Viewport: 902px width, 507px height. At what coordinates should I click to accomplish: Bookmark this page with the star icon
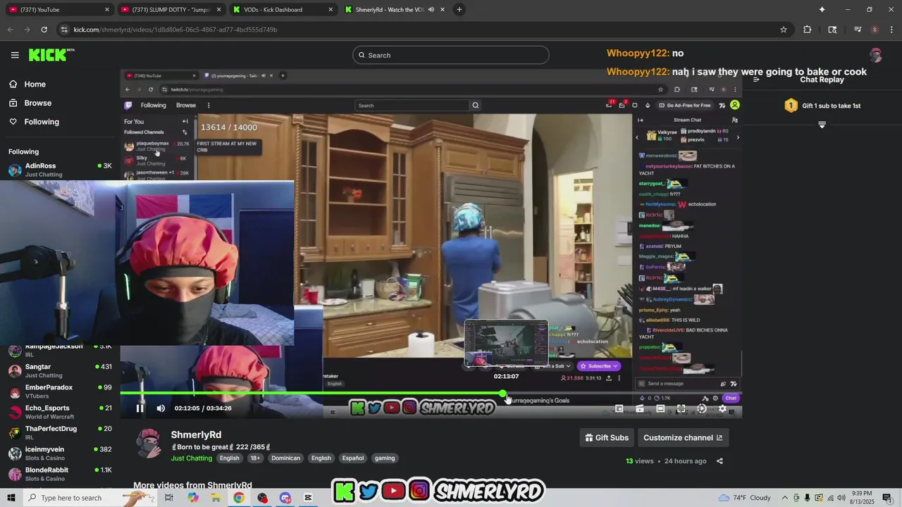[784, 30]
